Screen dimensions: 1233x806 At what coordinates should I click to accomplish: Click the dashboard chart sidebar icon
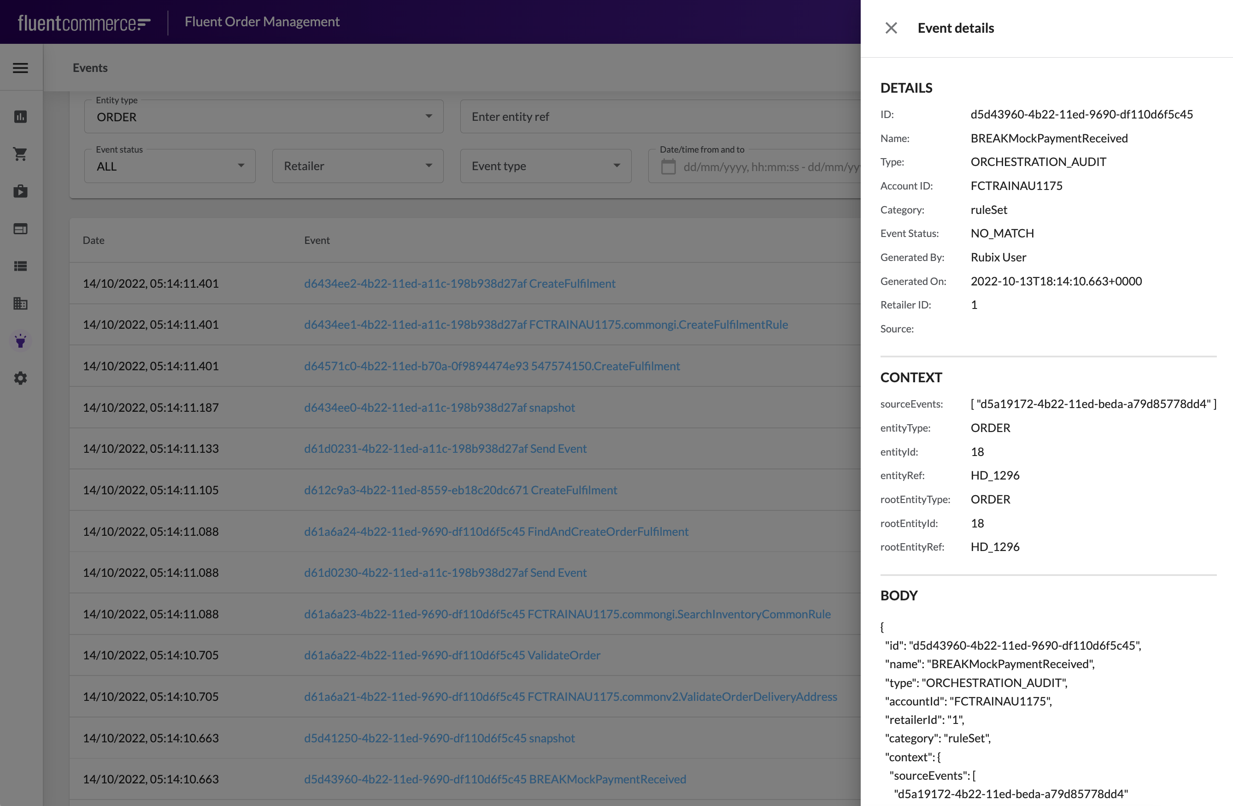(20, 117)
